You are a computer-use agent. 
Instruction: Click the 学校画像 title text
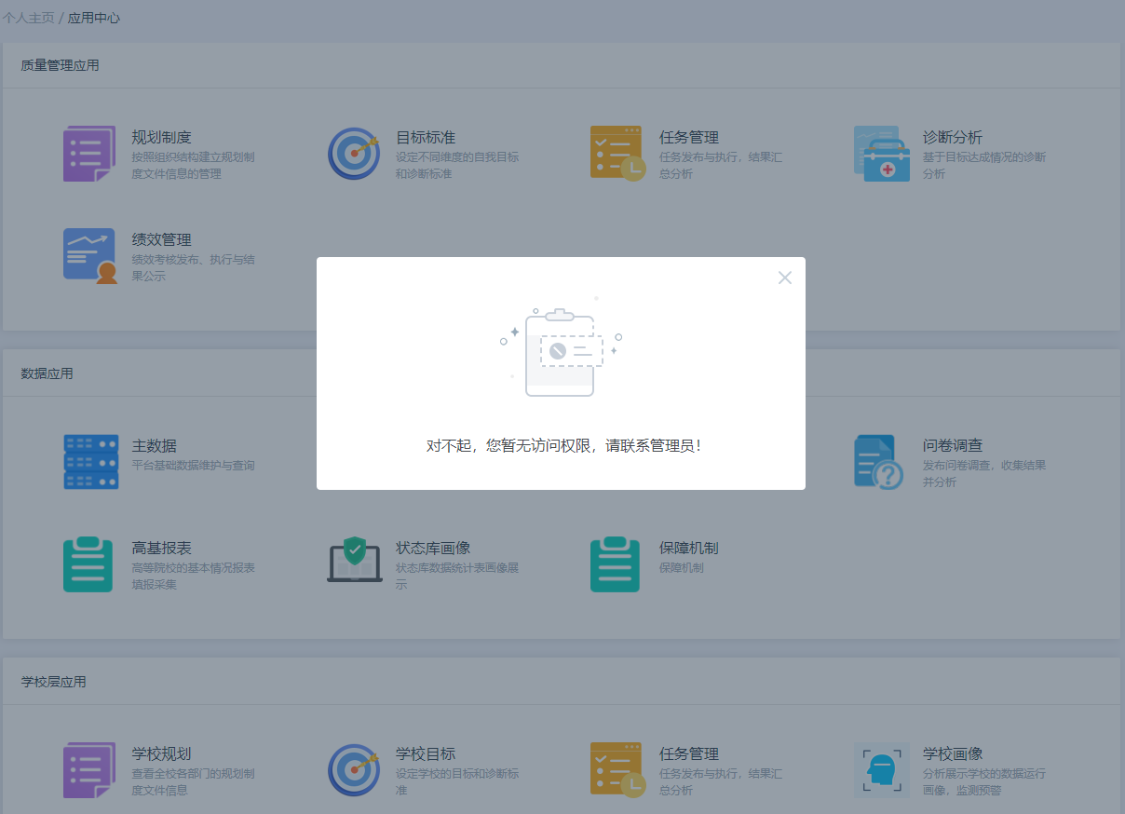[x=952, y=753]
